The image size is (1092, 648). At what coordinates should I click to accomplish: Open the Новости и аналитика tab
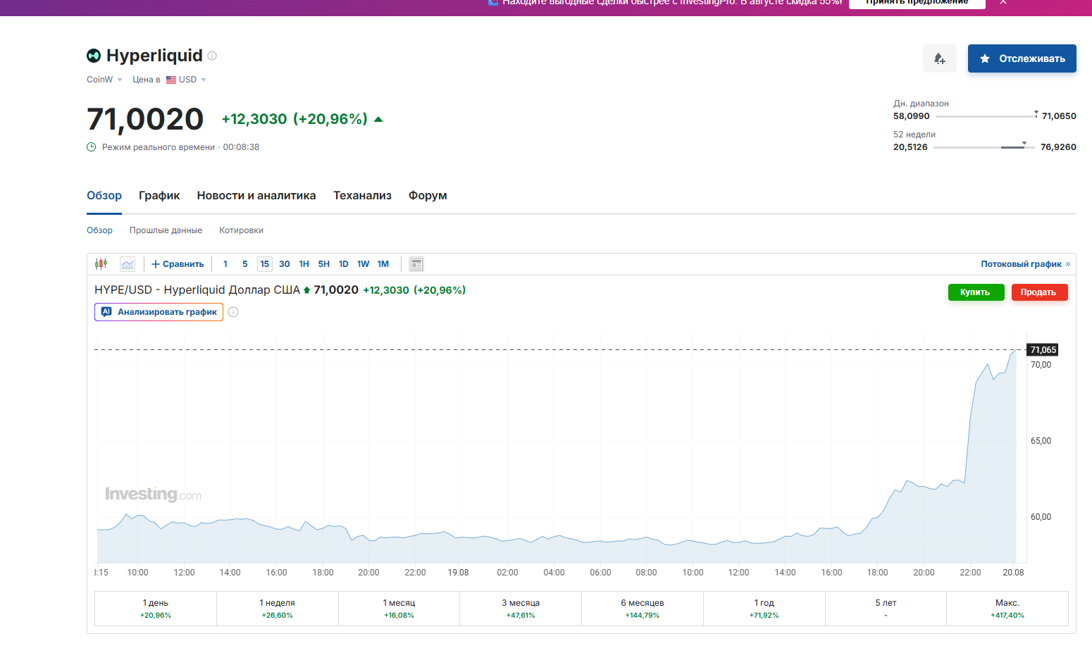pos(256,196)
